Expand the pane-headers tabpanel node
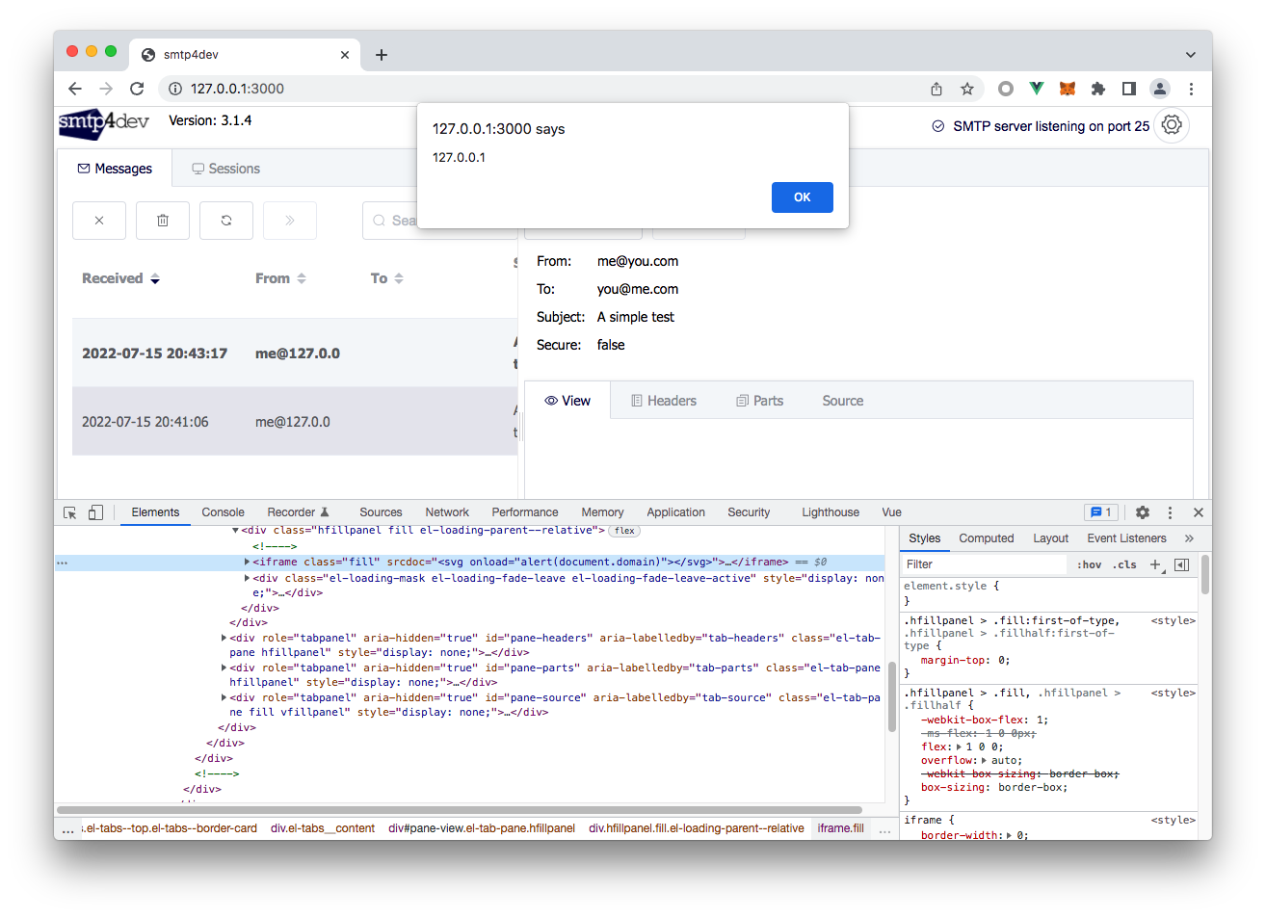Screen dimensions: 1266x917 pyautogui.click(x=224, y=637)
